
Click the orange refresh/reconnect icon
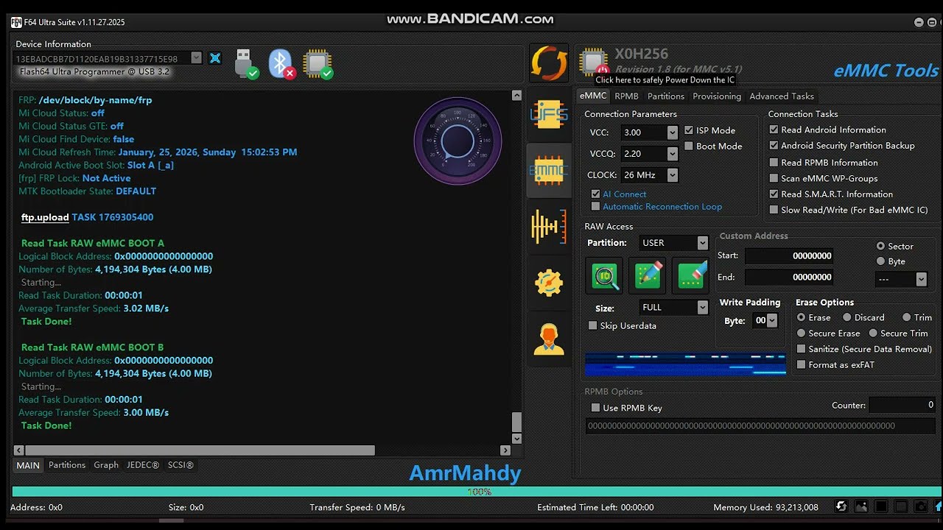pos(549,63)
